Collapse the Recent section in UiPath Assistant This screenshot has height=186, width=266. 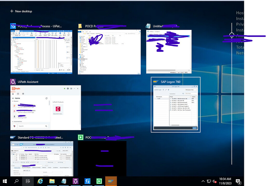pyautogui.click(x=13, y=101)
